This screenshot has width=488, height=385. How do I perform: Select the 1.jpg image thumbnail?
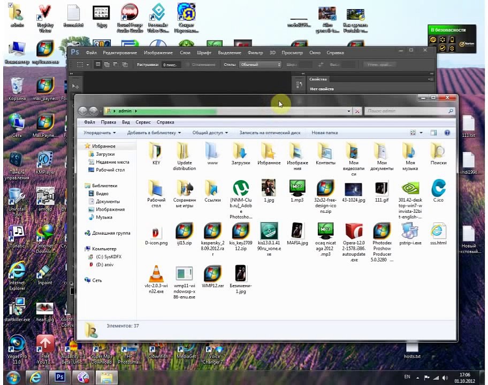[269, 188]
